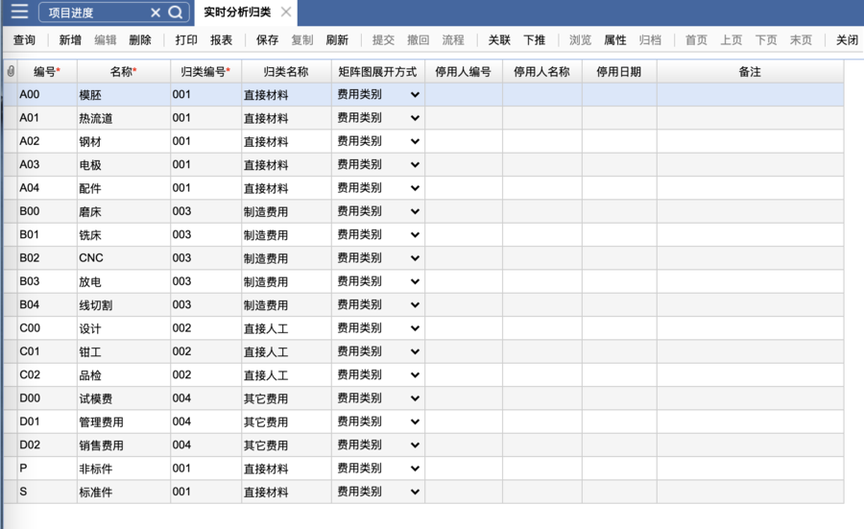Click the 编号 column header

click(47, 72)
